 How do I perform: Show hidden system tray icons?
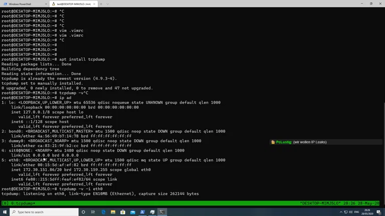[341, 212]
